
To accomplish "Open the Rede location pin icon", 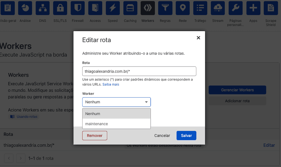I will 183,8.
